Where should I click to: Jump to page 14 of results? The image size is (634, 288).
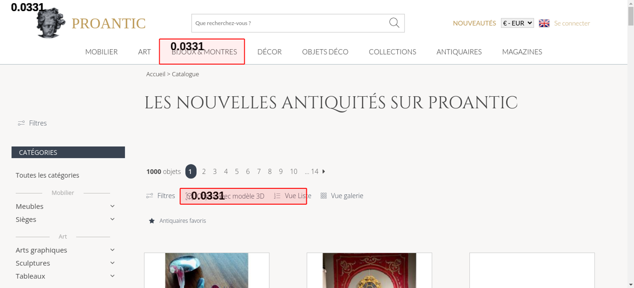click(x=314, y=171)
